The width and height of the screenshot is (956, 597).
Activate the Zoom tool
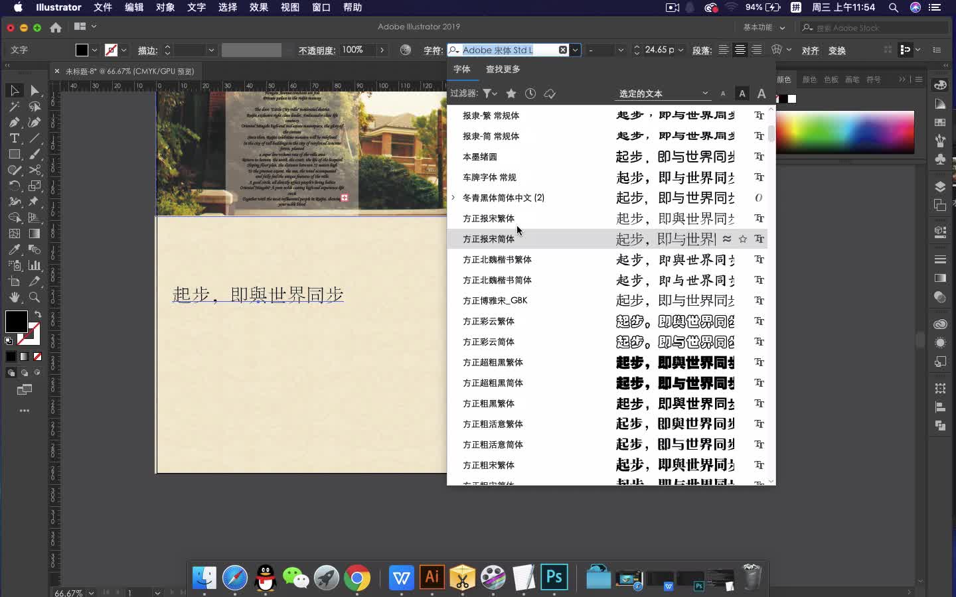[35, 298]
